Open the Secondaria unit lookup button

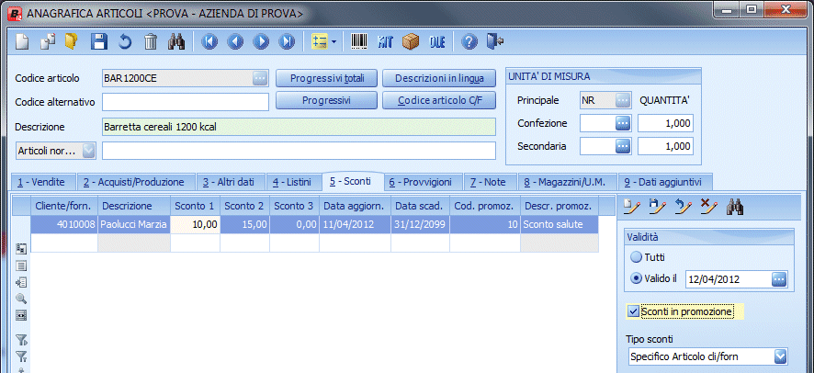(623, 146)
